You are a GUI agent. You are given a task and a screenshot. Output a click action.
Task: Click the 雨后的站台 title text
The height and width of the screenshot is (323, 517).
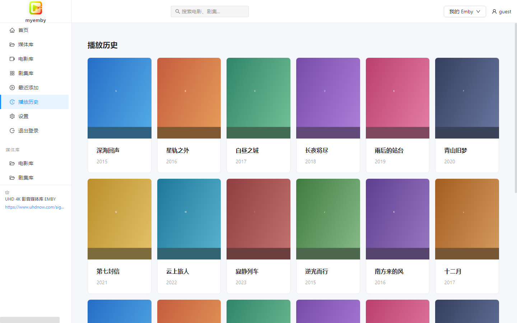click(389, 150)
